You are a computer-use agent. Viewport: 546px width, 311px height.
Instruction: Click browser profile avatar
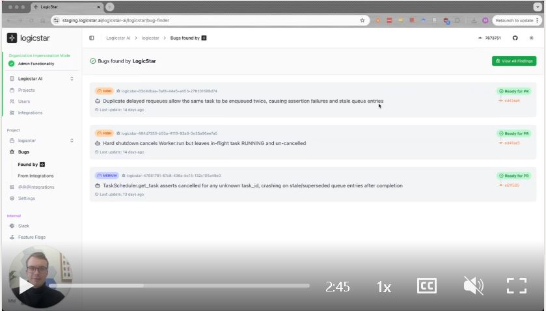(x=485, y=21)
